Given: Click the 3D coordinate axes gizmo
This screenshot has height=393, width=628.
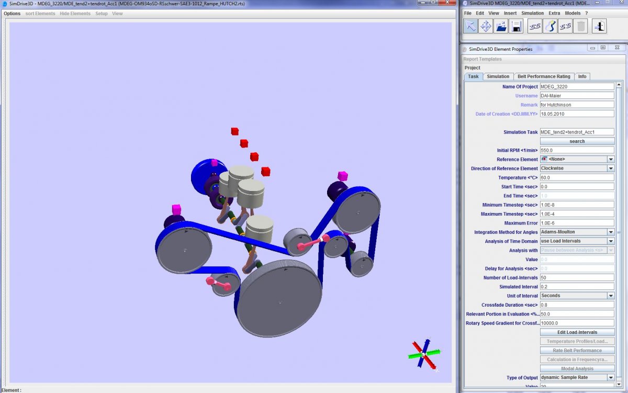Looking at the screenshot, I should pos(423,355).
